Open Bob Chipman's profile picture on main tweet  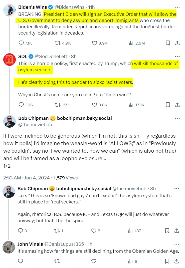click(10, 121)
